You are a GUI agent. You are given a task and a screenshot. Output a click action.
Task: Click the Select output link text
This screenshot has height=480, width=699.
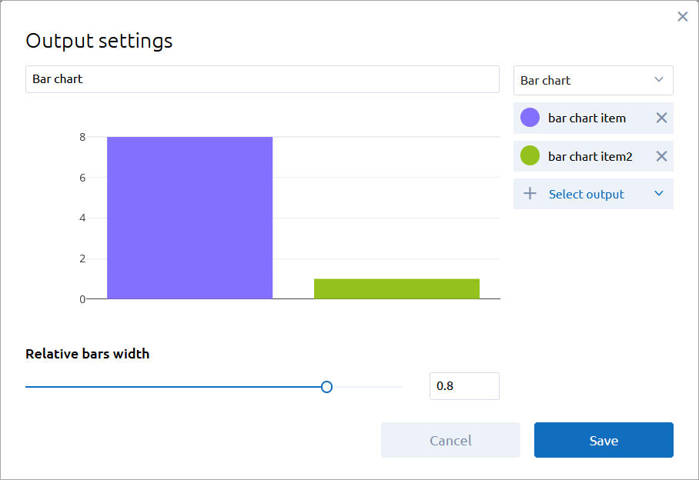586,194
